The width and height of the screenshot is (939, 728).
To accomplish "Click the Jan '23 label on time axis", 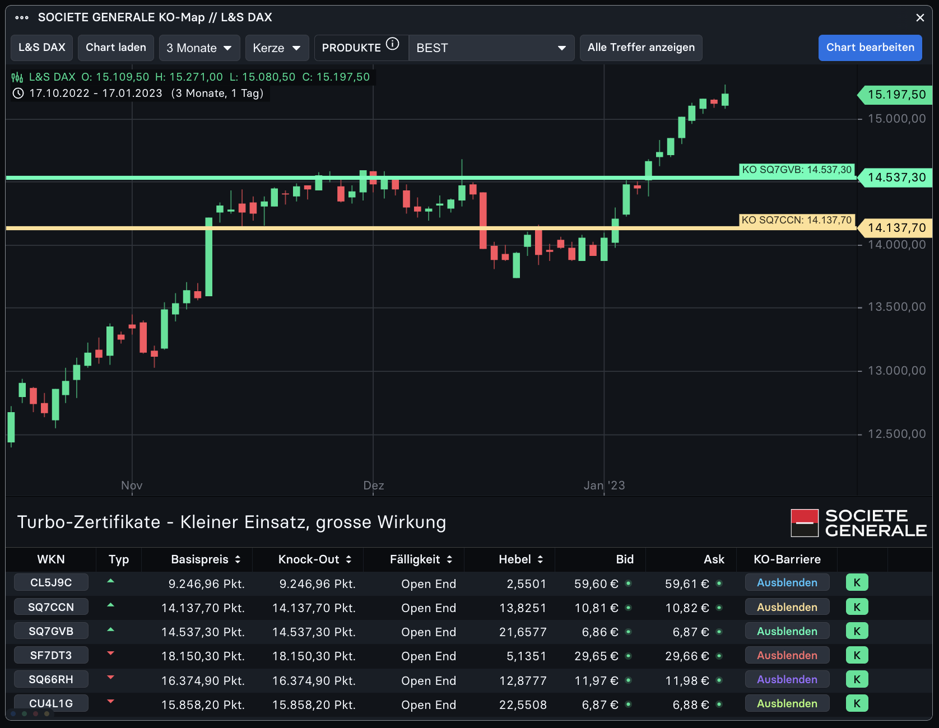I will click(604, 486).
